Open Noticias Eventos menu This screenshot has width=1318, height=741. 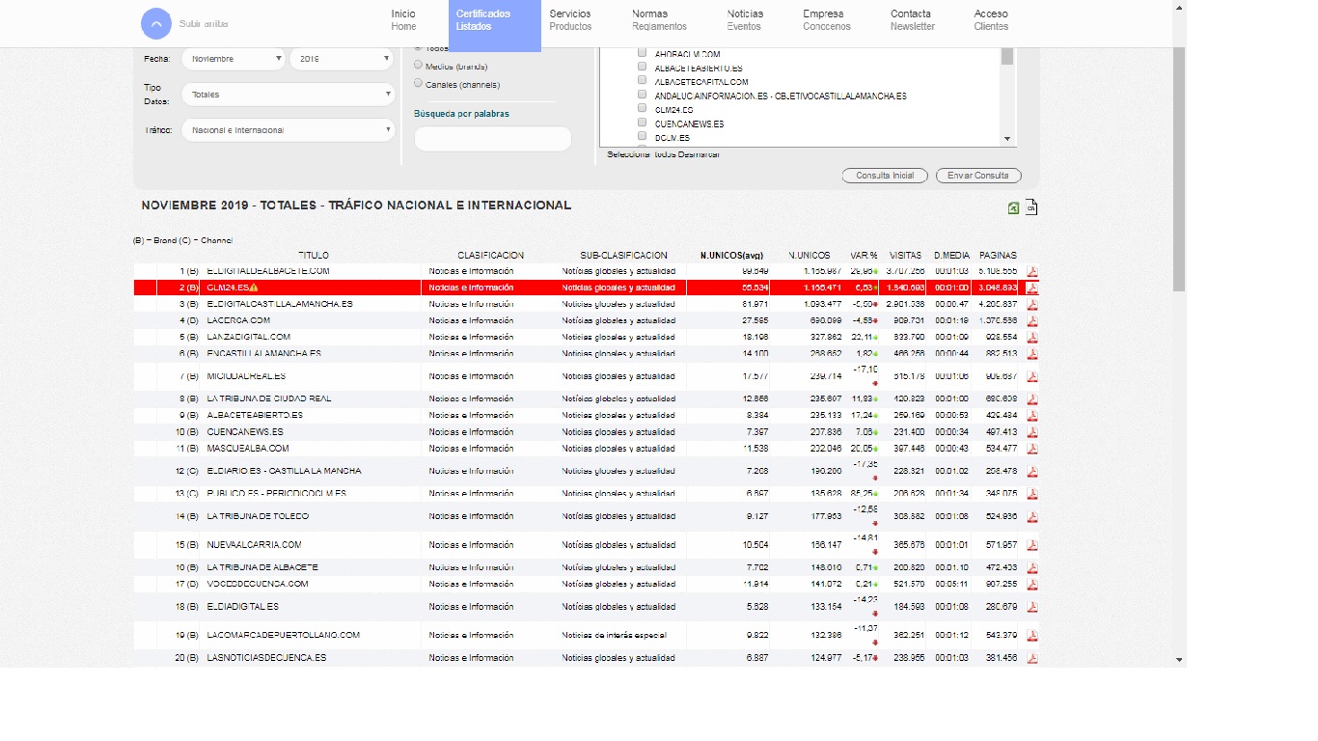click(745, 20)
